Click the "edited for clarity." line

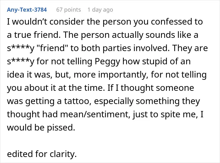click(x=42, y=154)
